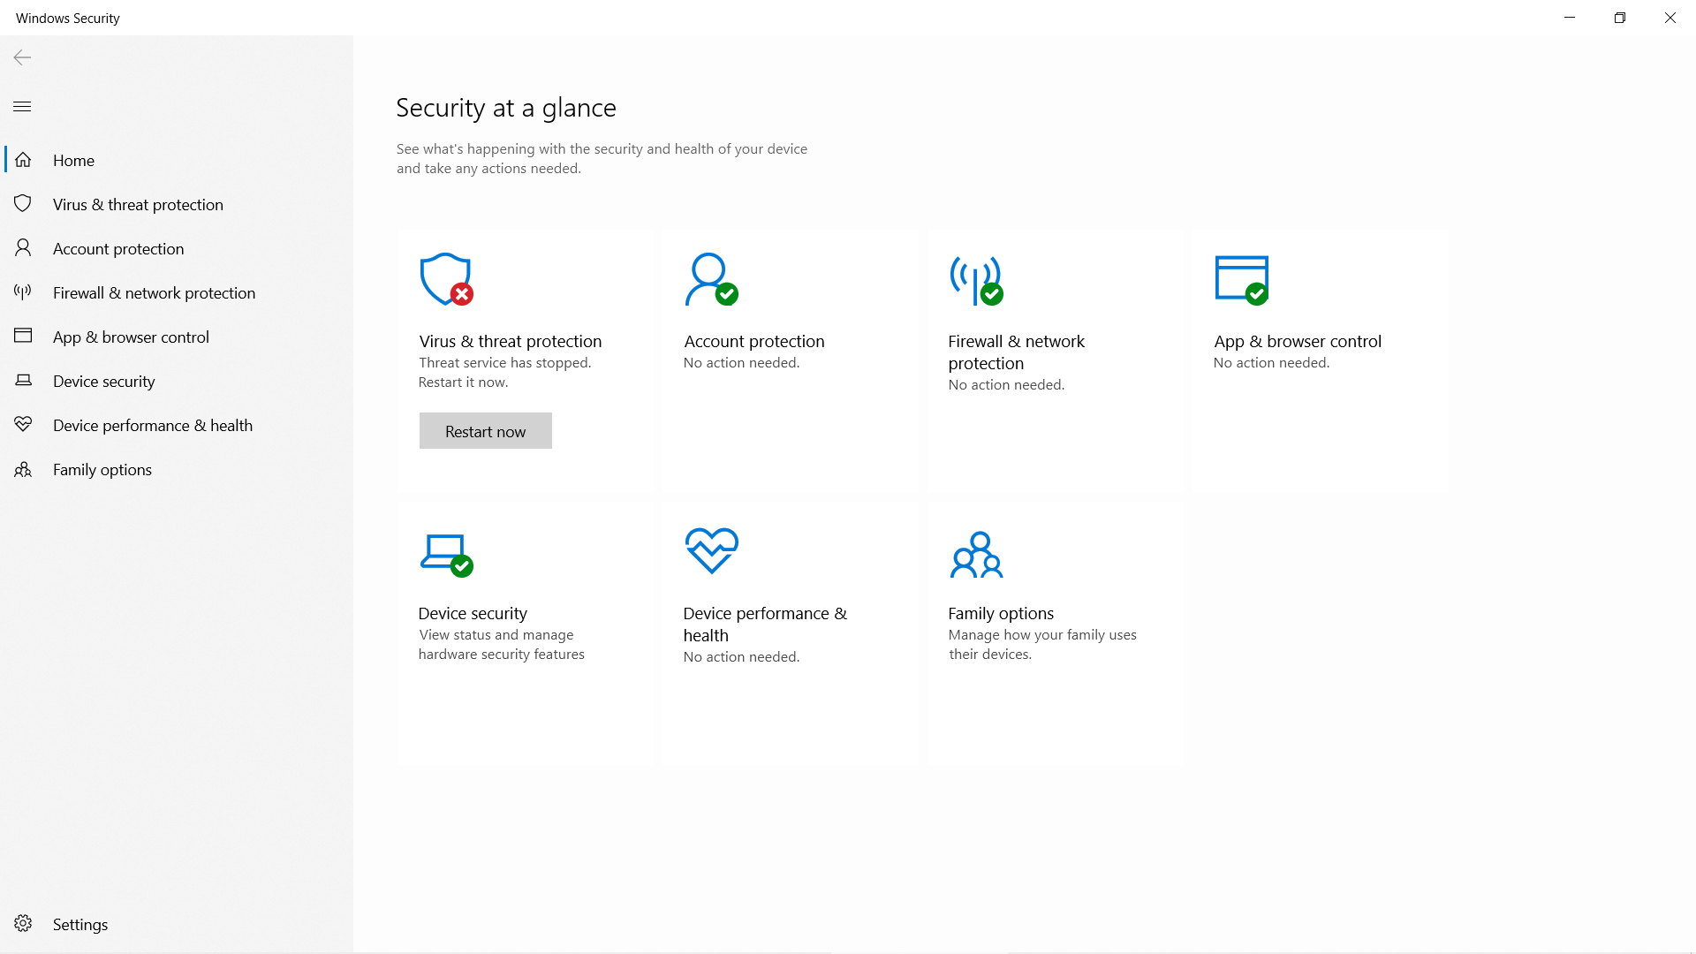Image resolution: width=1696 pixels, height=954 pixels.
Task: Open Device performance & health tile title
Action: click(x=765, y=624)
